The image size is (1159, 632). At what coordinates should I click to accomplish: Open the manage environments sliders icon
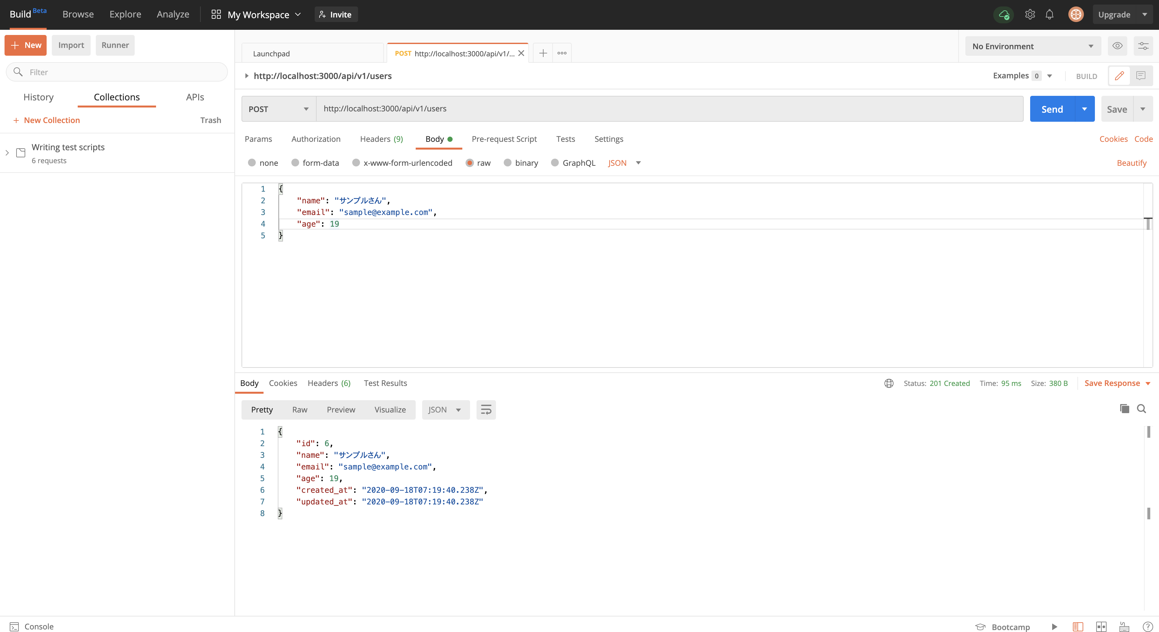1143,46
